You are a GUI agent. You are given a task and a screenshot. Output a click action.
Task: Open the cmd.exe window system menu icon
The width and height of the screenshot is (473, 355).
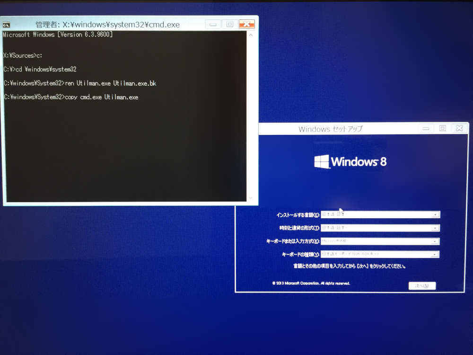point(6,25)
